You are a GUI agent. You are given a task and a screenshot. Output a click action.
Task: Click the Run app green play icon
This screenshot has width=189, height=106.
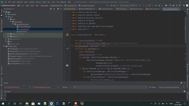point(140,5)
